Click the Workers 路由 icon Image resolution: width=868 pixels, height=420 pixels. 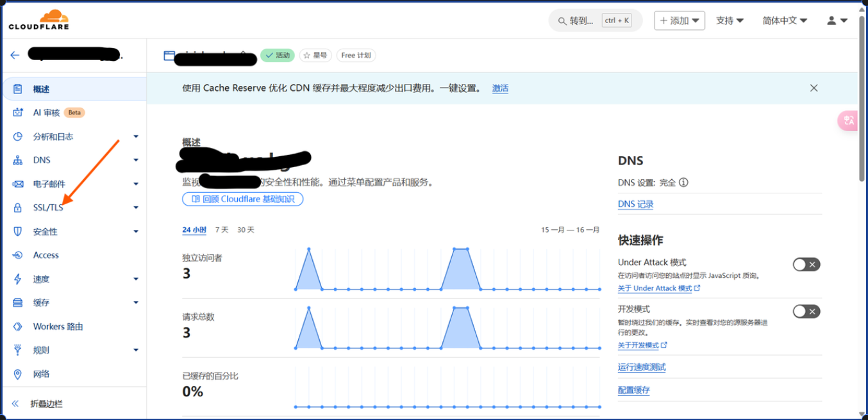18,327
